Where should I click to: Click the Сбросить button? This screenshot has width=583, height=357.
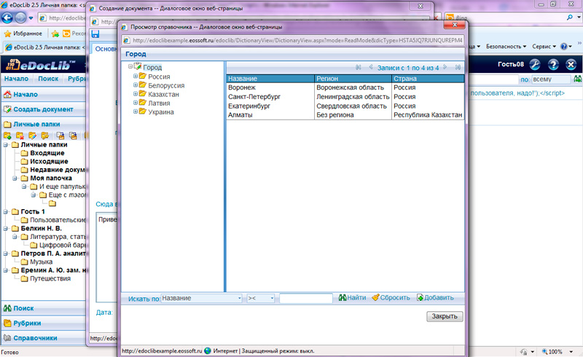(x=391, y=298)
